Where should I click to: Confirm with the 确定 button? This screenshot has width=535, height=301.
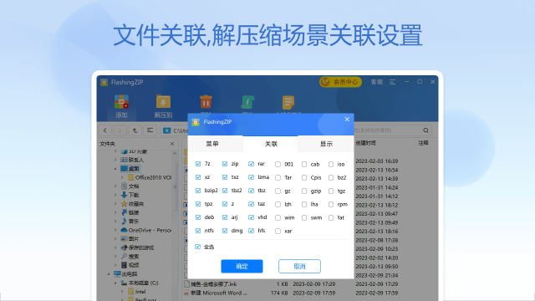(242, 266)
